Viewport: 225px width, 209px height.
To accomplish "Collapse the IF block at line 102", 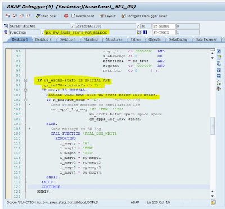I will pos(26,100).
